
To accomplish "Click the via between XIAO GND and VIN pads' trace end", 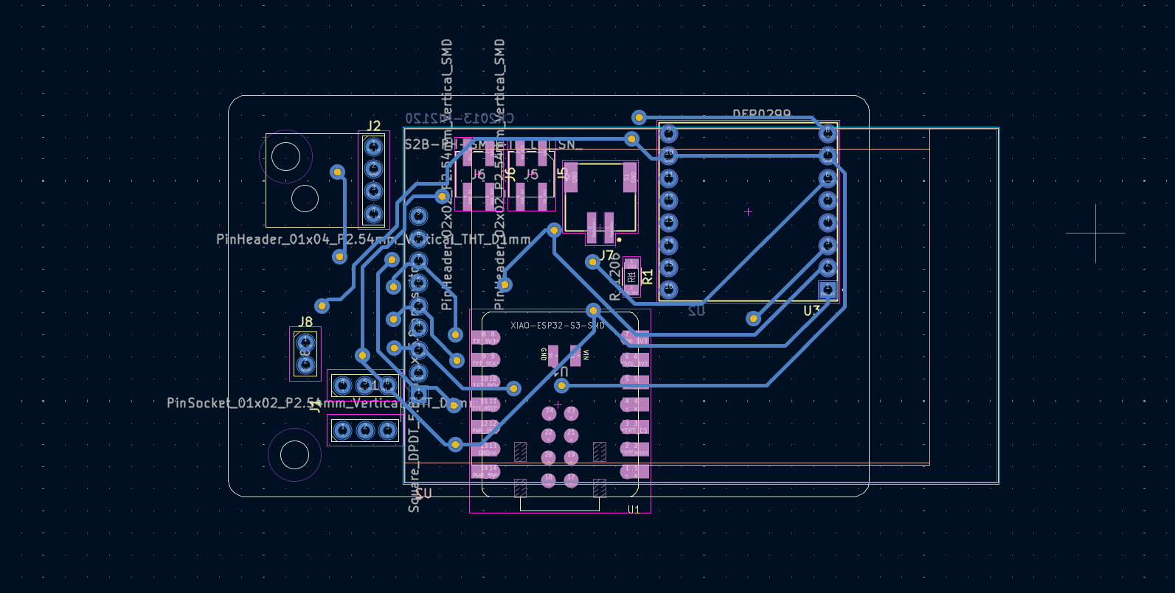I will [561, 385].
